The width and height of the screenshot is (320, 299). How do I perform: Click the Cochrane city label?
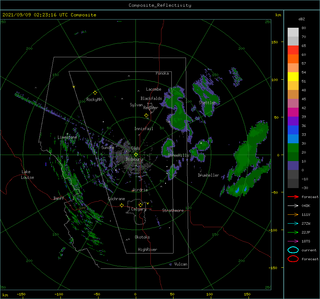[116, 199]
